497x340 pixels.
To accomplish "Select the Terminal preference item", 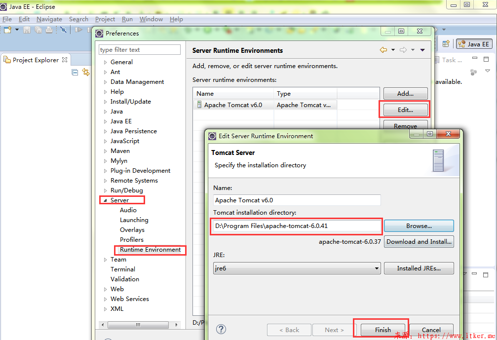I will [123, 269].
